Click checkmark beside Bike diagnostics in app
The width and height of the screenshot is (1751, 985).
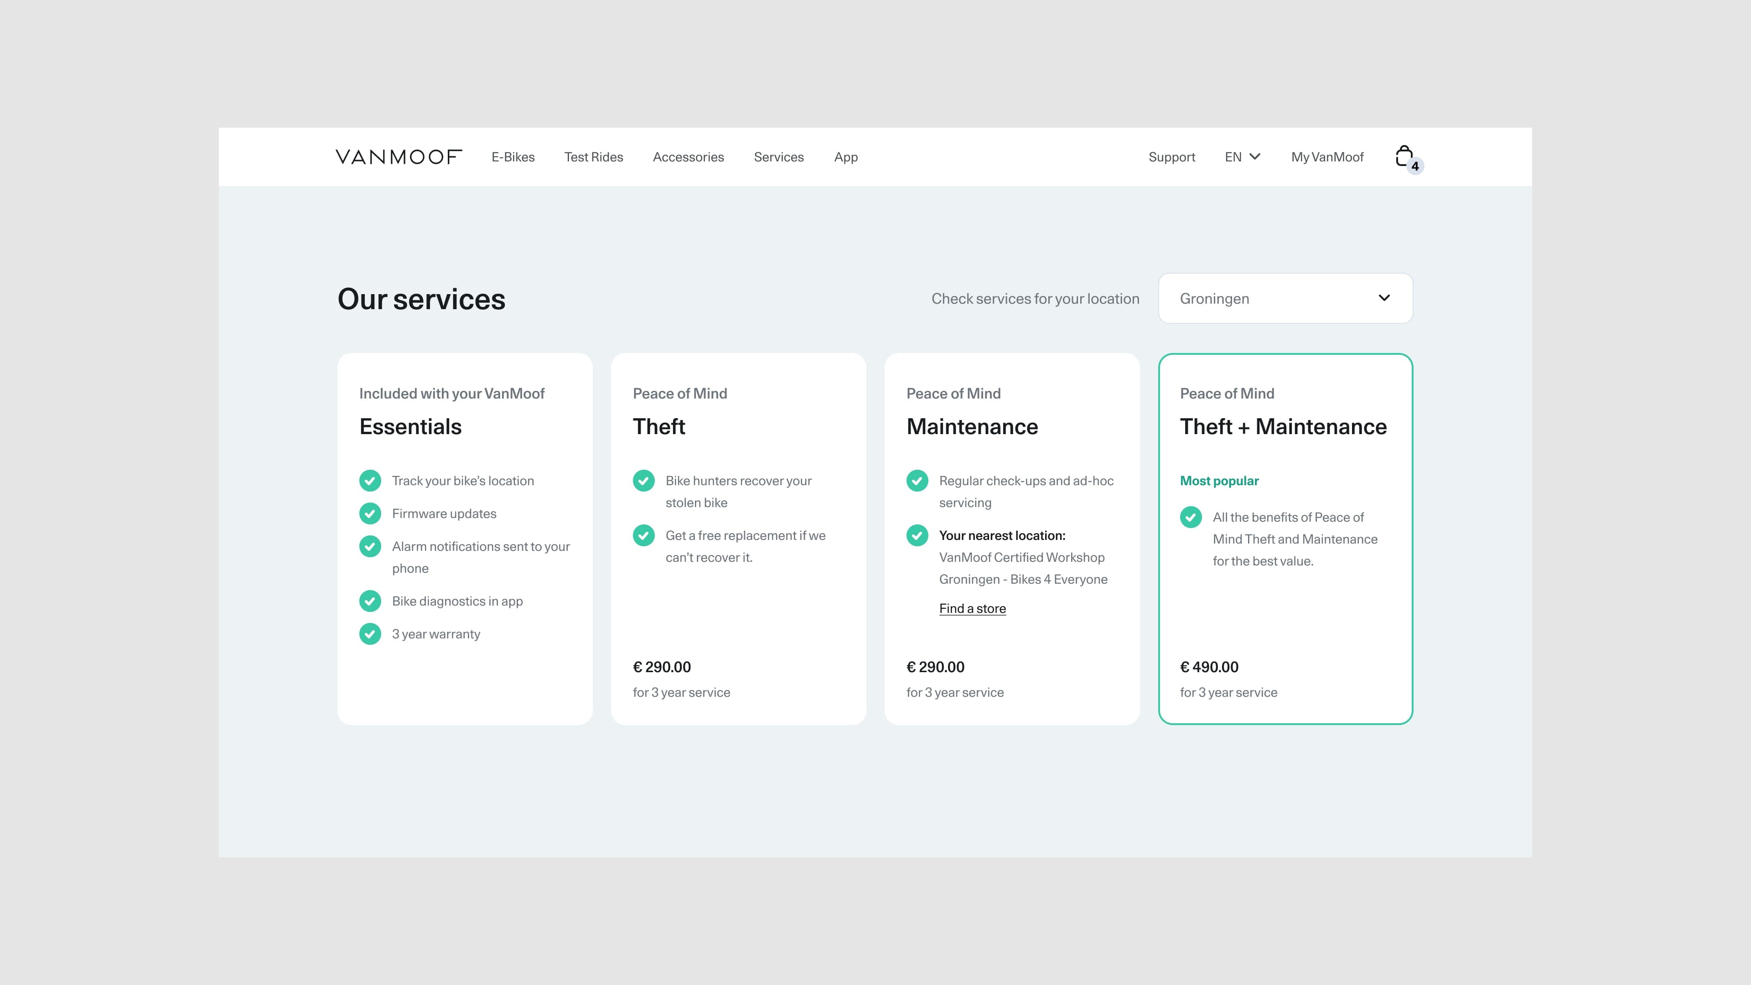pyautogui.click(x=370, y=601)
